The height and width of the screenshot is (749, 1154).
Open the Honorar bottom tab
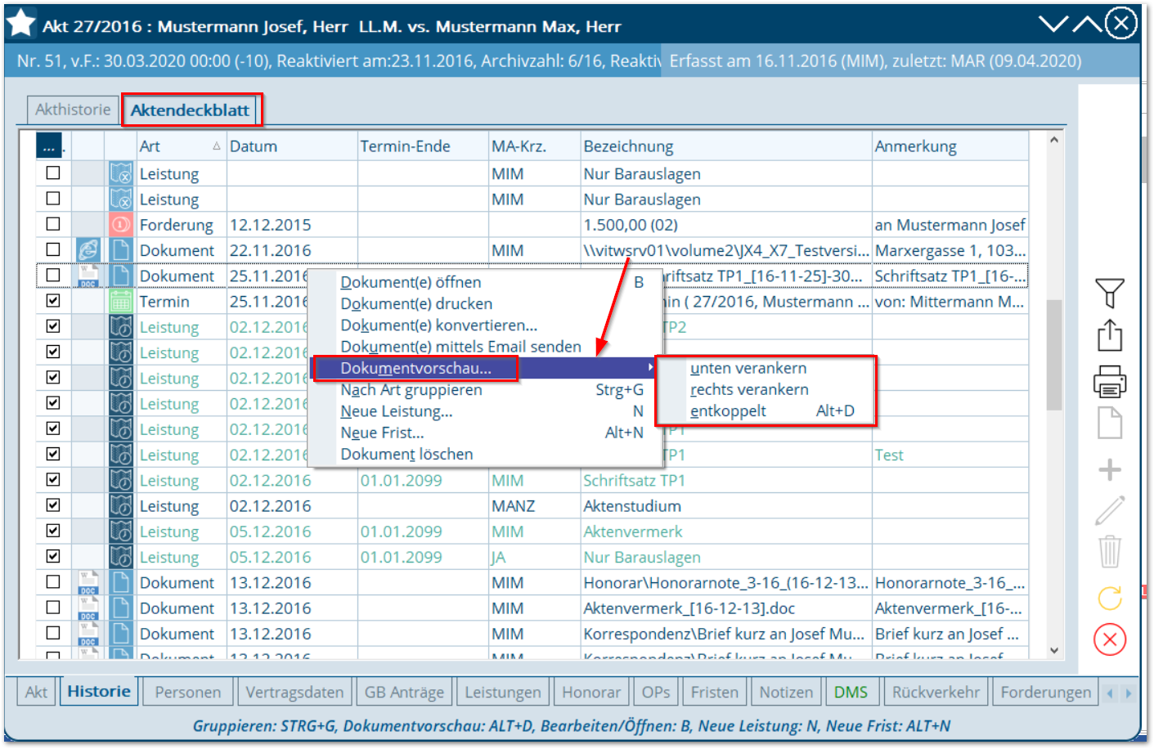[x=591, y=693]
